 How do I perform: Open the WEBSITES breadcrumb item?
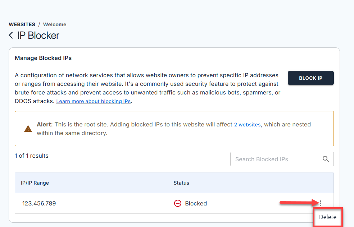(22, 24)
